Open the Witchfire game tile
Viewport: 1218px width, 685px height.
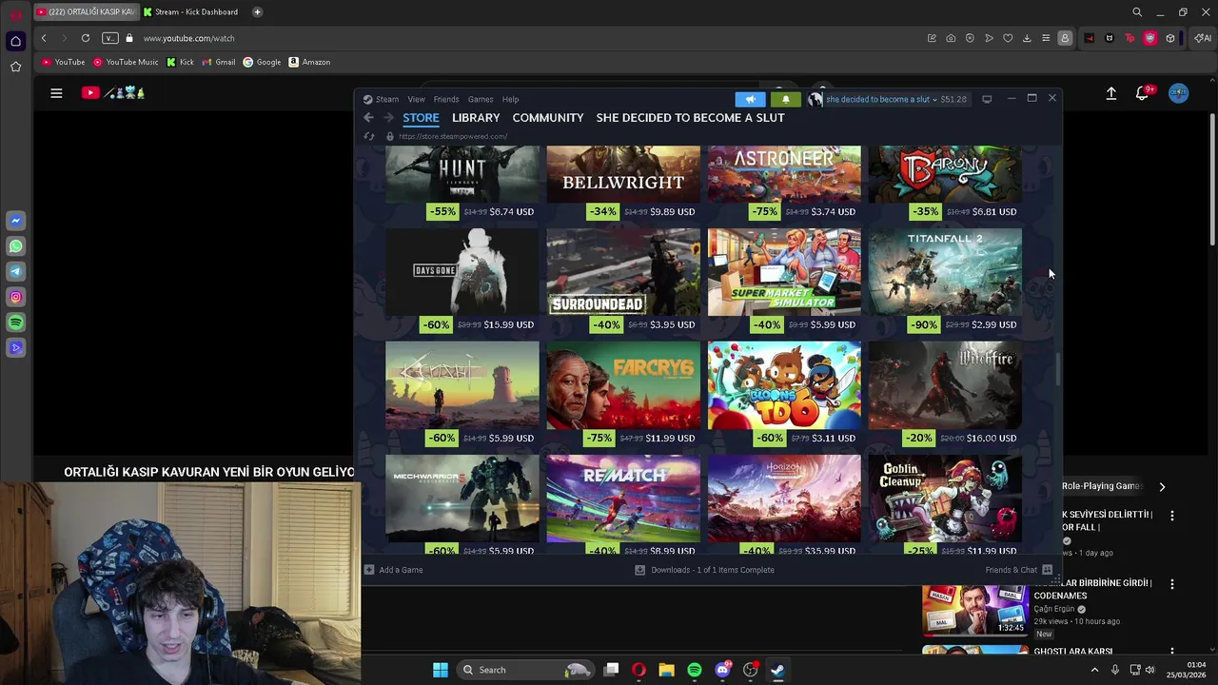coord(945,384)
